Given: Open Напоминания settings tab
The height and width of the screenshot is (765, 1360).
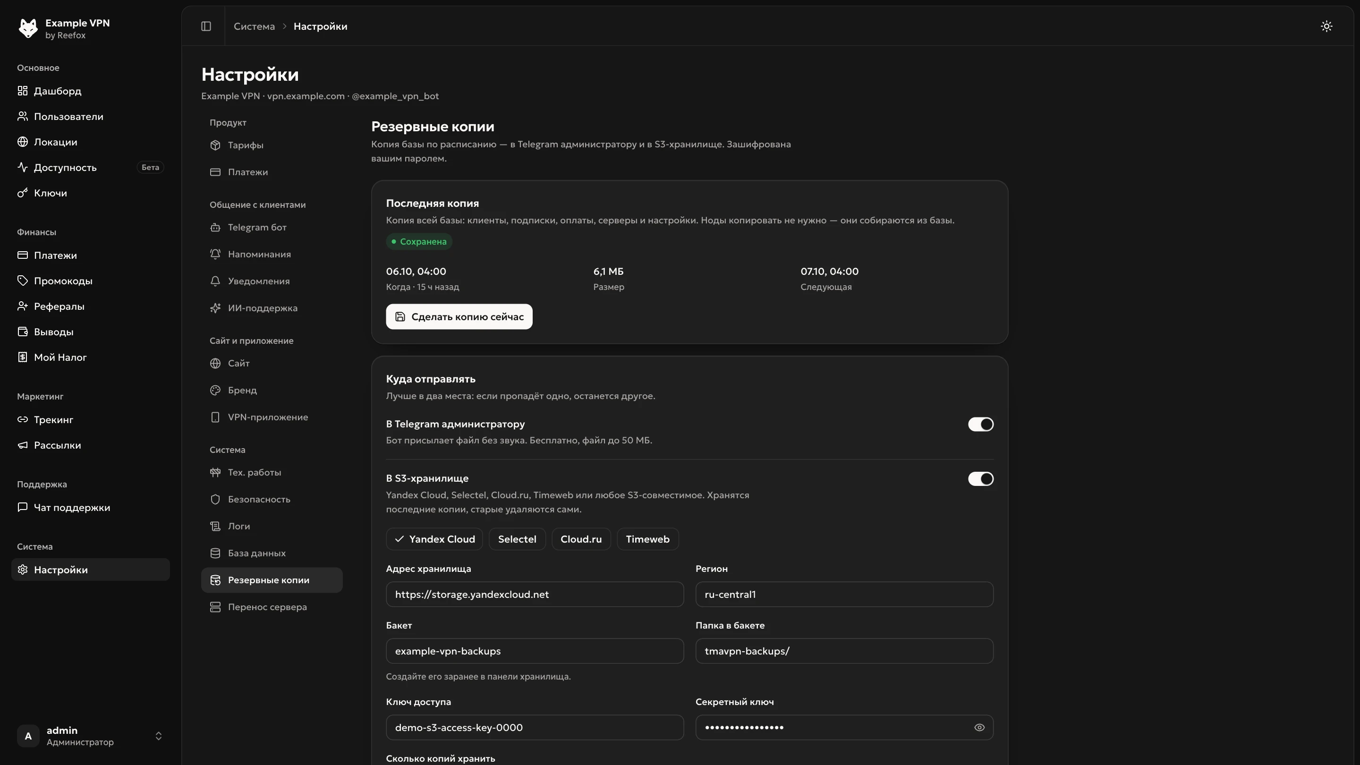Looking at the screenshot, I should (272, 254).
